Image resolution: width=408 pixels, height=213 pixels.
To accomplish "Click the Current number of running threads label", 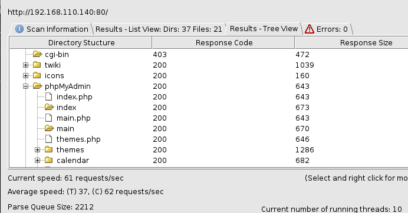I will click(332, 209).
